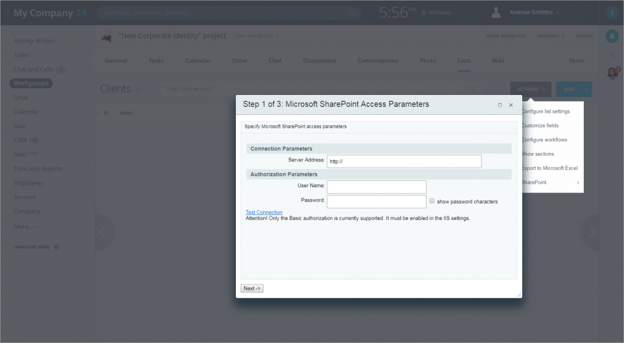This screenshot has width=624, height=343.
Task: Switch to the Discussions tab
Action: coord(319,60)
